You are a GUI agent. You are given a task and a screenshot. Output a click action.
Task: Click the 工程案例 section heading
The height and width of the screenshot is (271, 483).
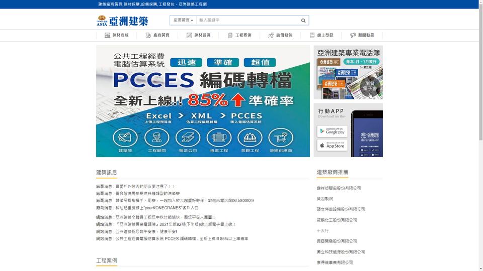click(x=107, y=260)
